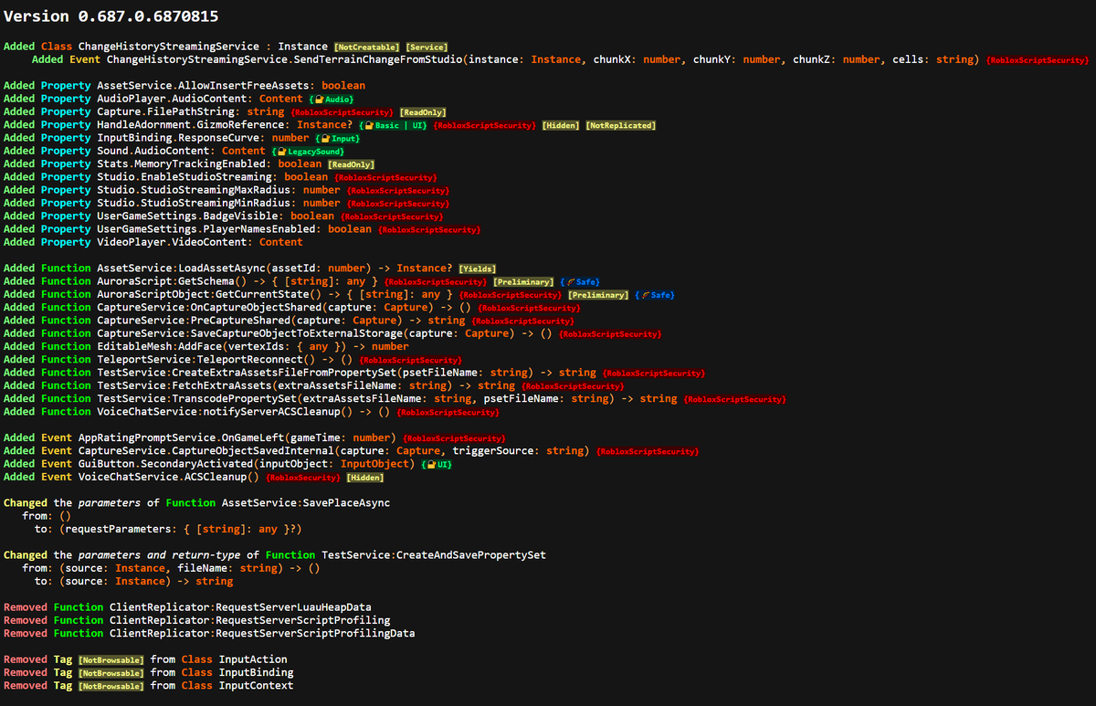Click the NotBrowsable tag on the InputAction row
This screenshot has width=1096, height=706.
(111, 659)
